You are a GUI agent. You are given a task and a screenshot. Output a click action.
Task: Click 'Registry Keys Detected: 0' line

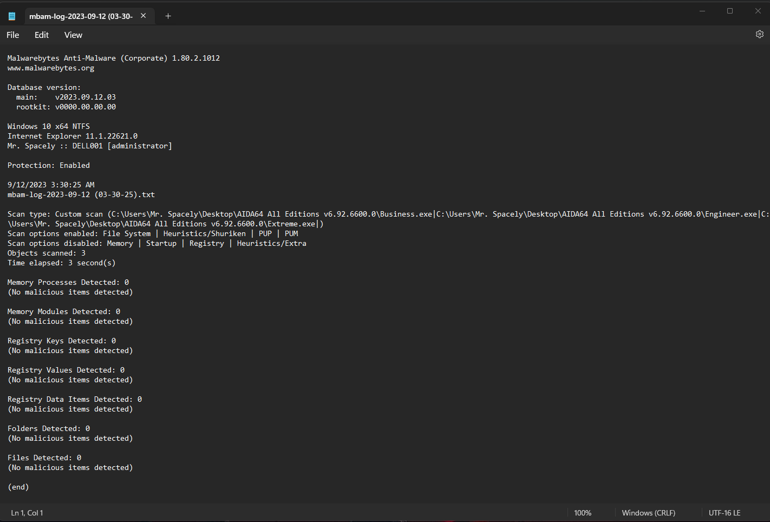62,341
